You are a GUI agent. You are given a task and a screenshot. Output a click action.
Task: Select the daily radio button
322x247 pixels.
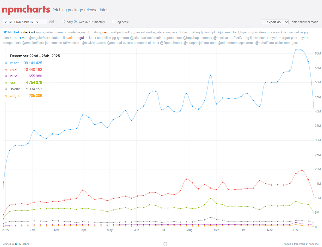[x=63, y=22]
